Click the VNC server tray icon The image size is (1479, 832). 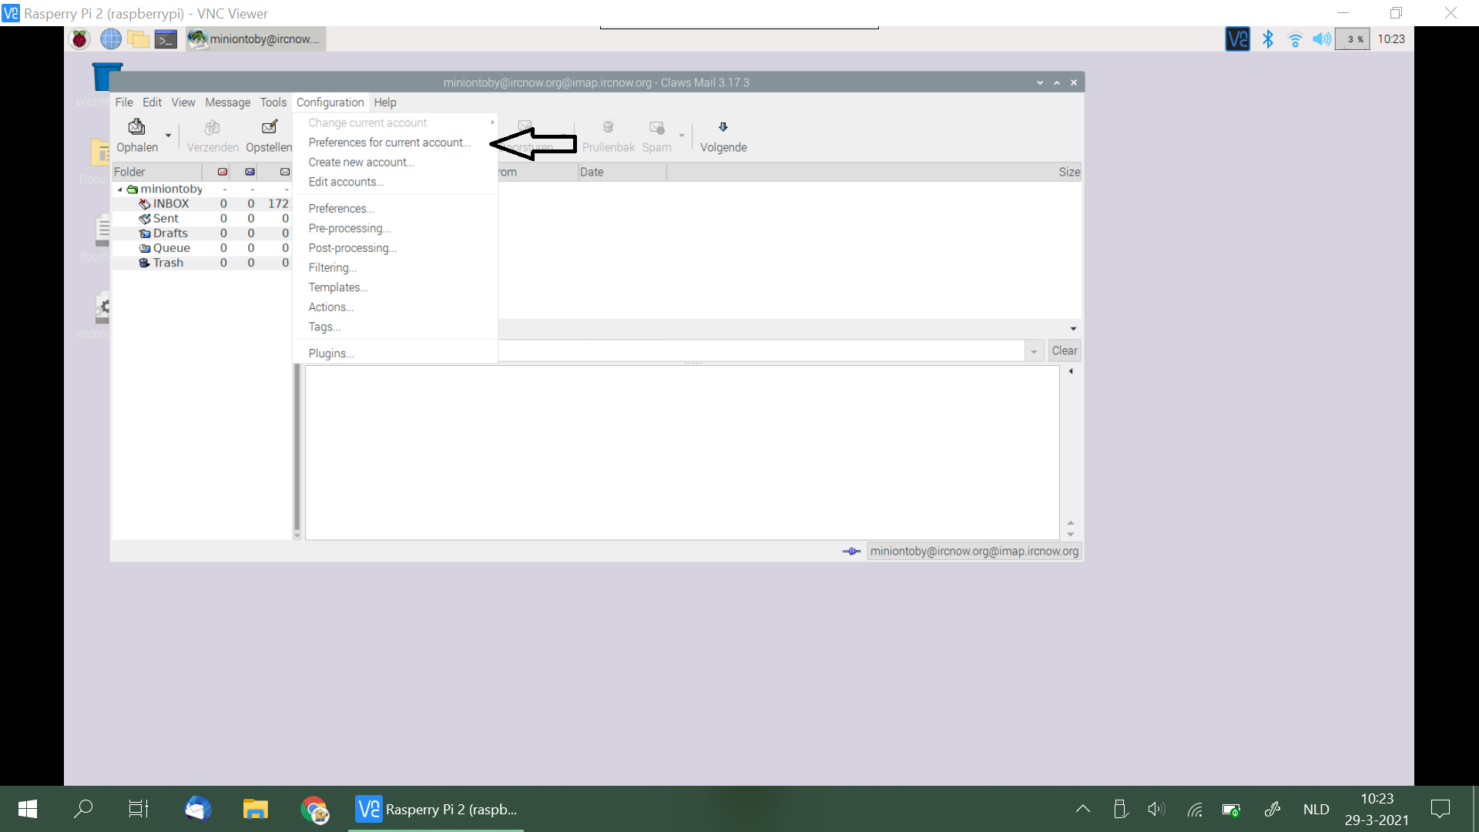pos(1237,39)
